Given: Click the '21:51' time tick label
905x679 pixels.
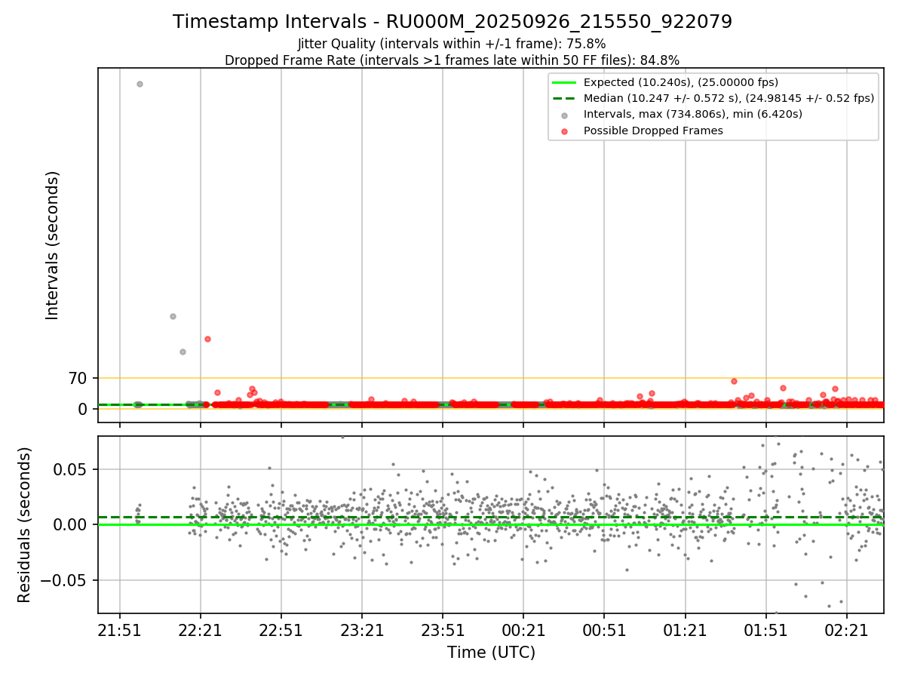Looking at the screenshot, I should click(120, 630).
